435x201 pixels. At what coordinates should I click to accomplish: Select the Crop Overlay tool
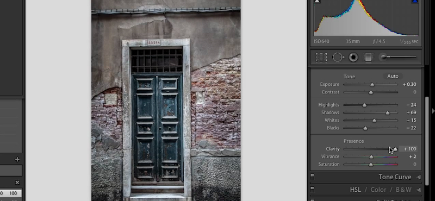point(321,58)
